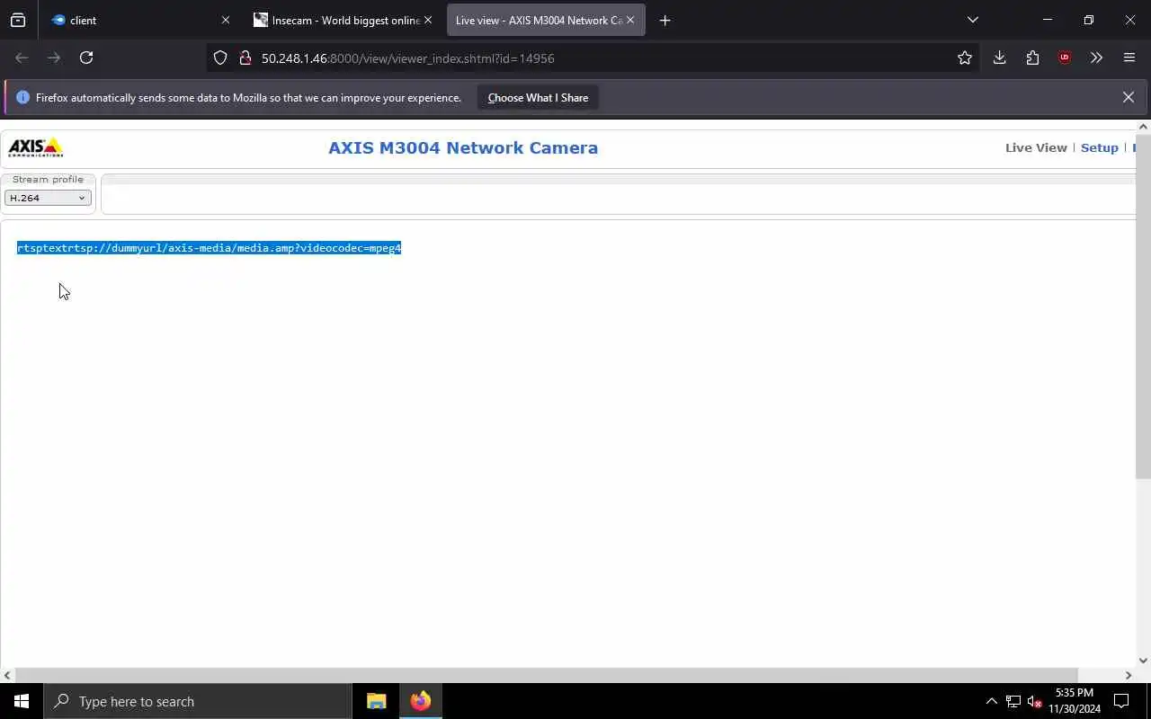The image size is (1151, 719).
Task: Open tracking protection shield icon
Action: point(220,58)
